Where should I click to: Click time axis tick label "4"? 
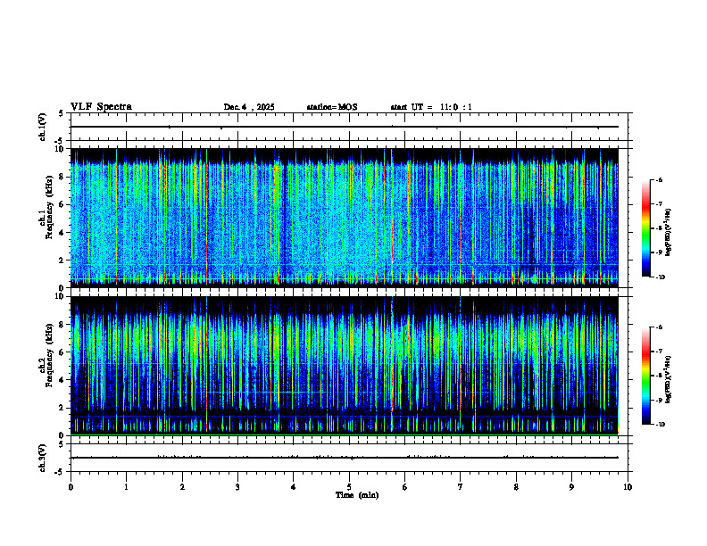coord(294,487)
